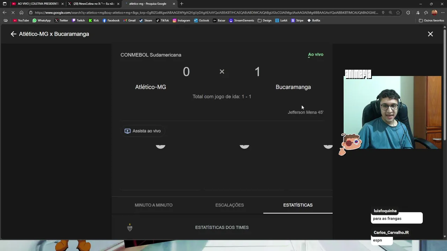Open the YouTube bookmark
Image resolution: width=447 pixels, height=251 pixels.
pos(21,21)
